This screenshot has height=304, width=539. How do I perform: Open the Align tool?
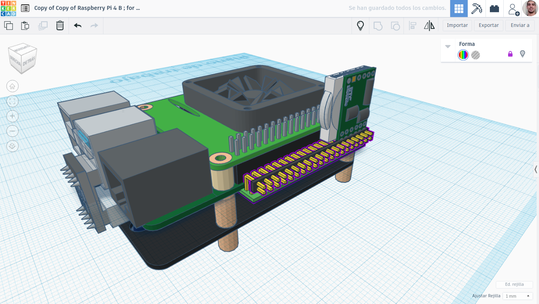pos(413,26)
